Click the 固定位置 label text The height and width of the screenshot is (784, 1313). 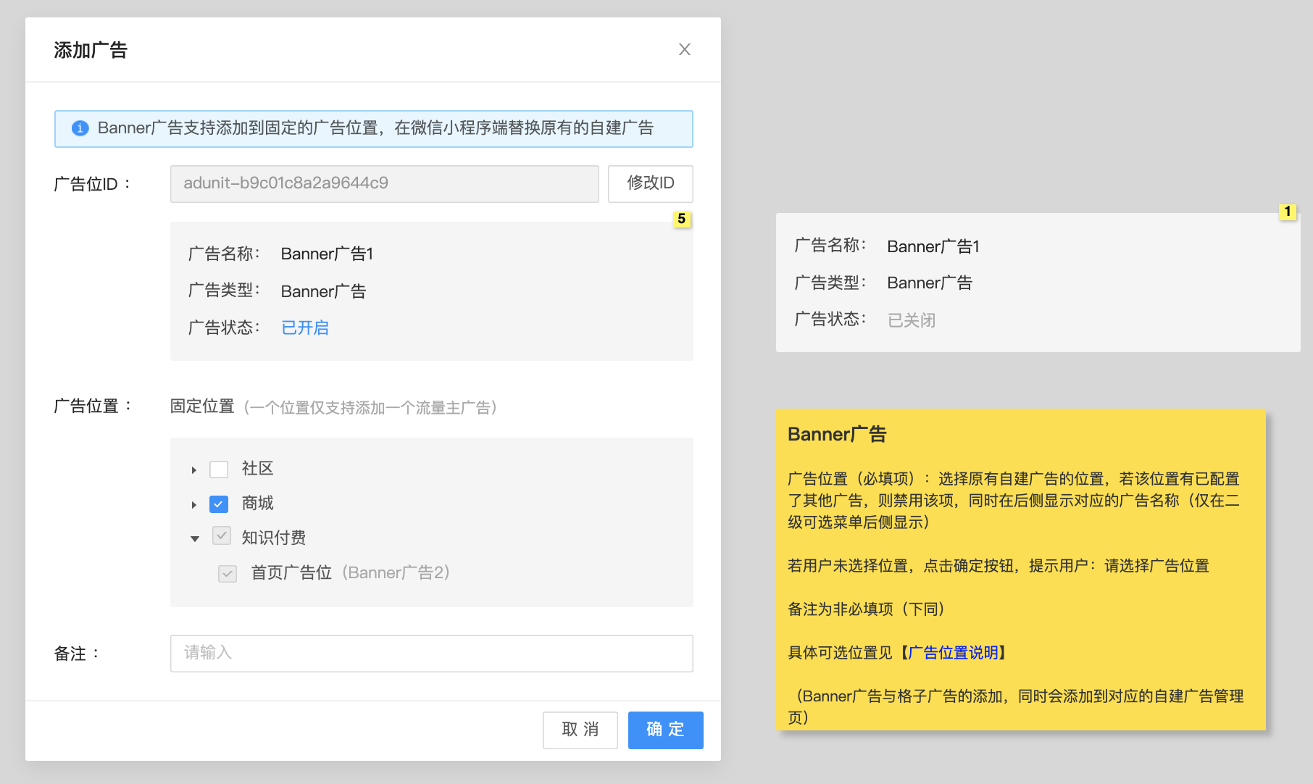[x=202, y=406]
